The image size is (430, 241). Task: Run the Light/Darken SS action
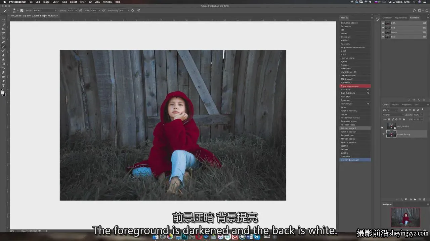click(x=355, y=72)
